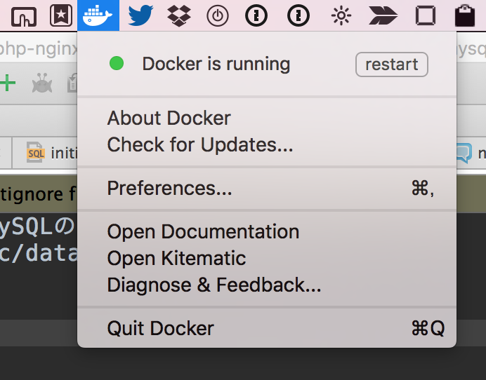486x380 pixels.
Task: Click the second keyhole icon in menu bar
Action: (298, 15)
